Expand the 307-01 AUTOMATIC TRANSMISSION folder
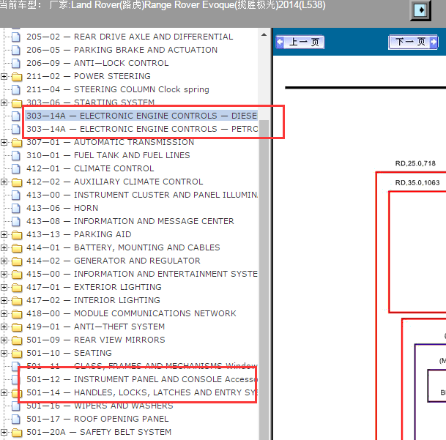The width and height of the screenshot is (446, 440). (x=4, y=142)
